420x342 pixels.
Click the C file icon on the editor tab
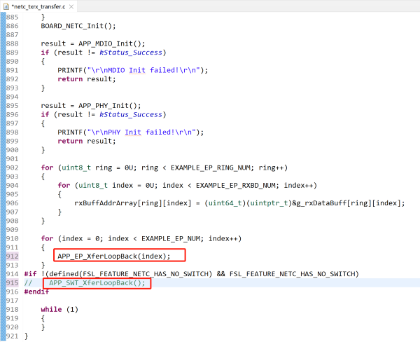point(5,6)
